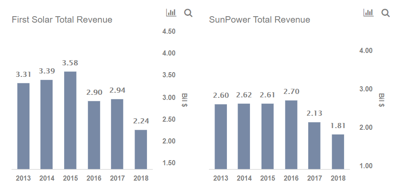
Task: Select the SunPower 2015 bar
Action: (268, 136)
